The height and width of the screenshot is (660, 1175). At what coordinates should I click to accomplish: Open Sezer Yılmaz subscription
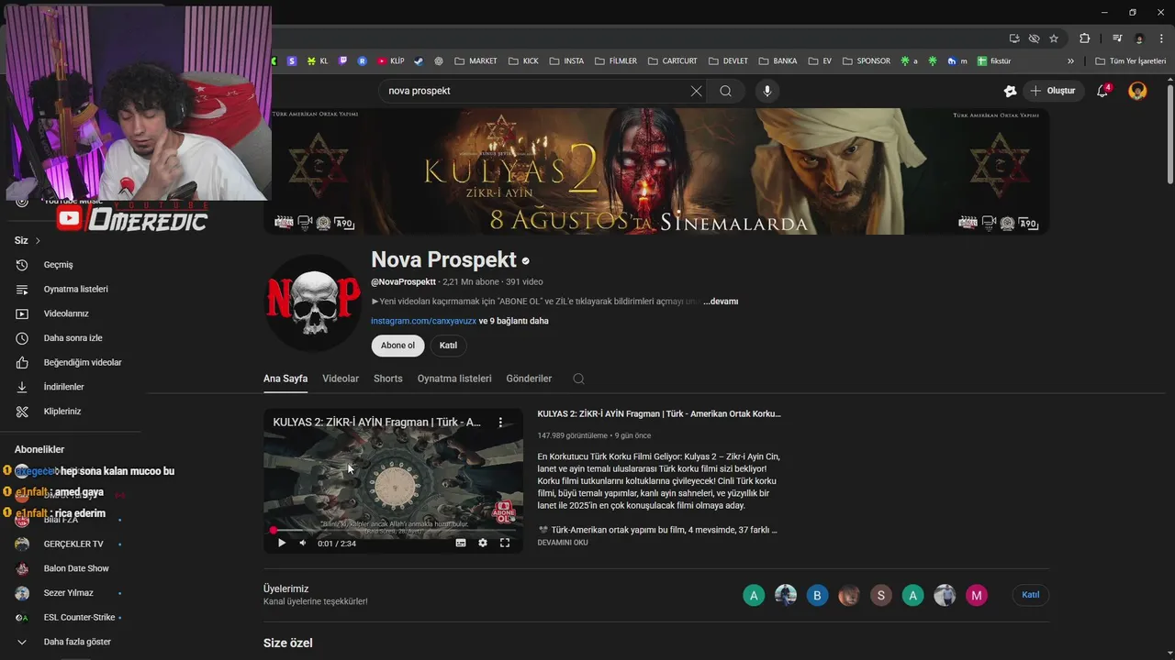71,593
